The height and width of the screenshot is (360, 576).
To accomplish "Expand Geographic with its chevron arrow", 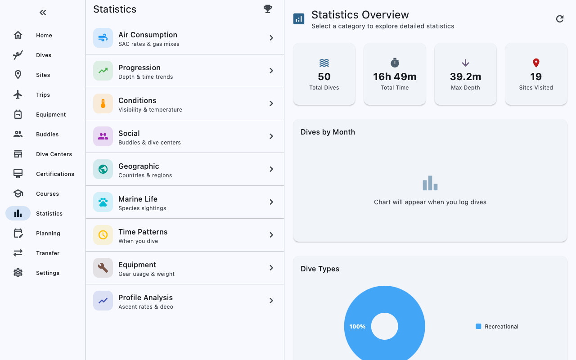I will coord(271,169).
